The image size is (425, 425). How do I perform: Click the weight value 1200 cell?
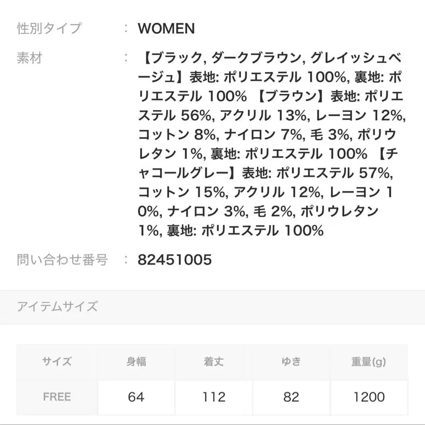click(x=369, y=397)
